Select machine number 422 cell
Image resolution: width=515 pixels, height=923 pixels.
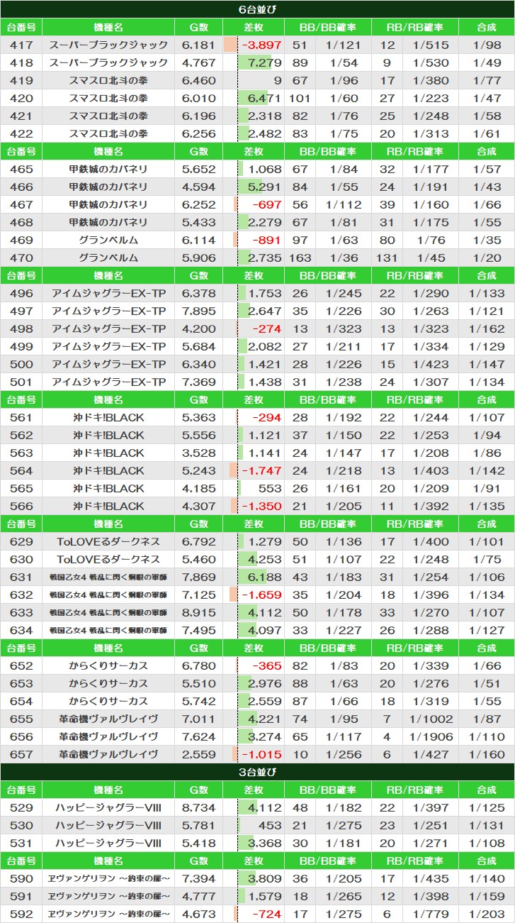(x=21, y=133)
